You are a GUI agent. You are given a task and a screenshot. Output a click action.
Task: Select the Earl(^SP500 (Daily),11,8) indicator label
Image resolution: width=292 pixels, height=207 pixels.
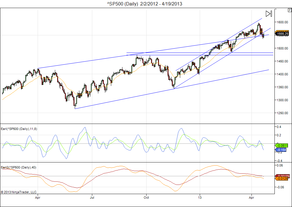[19, 129]
